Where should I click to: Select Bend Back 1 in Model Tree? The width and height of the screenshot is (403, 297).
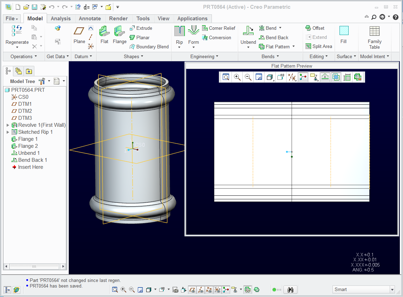click(29, 160)
